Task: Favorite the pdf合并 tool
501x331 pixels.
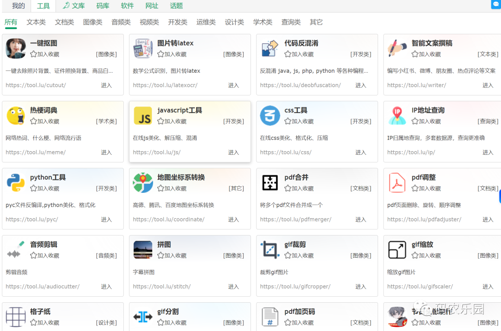Action: coord(288,188)
